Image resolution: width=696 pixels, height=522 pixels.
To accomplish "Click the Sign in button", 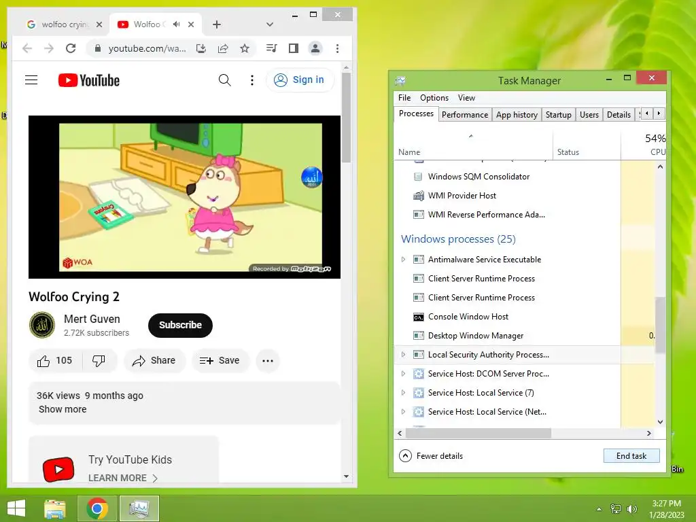I will tap(300, 80).
